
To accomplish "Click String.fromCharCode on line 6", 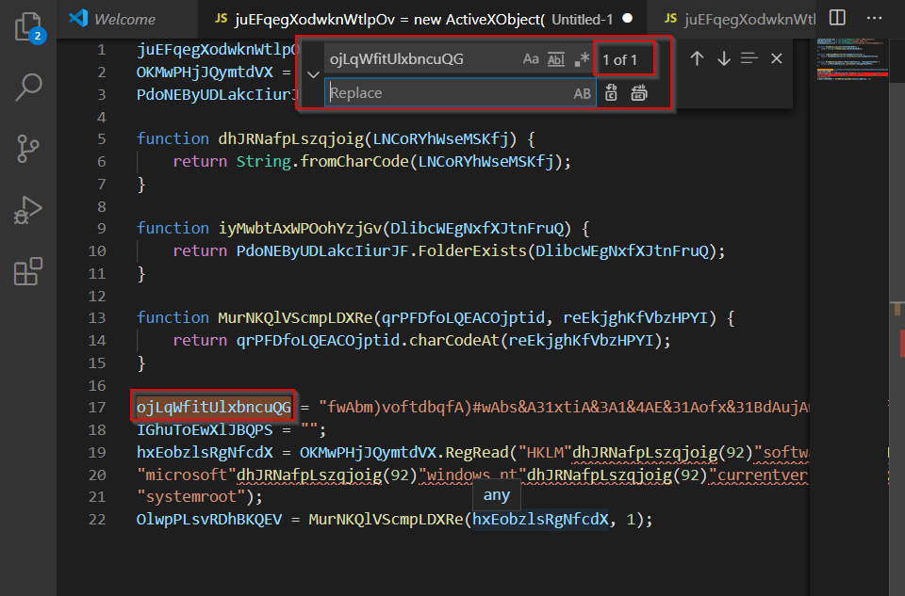I will (322, 161).
